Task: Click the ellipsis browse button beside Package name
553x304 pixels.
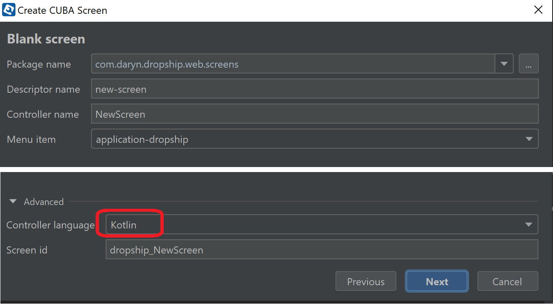Action: [528, 64]
